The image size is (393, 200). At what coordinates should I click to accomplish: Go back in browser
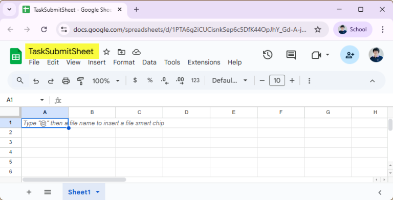[x=10, y=30]
